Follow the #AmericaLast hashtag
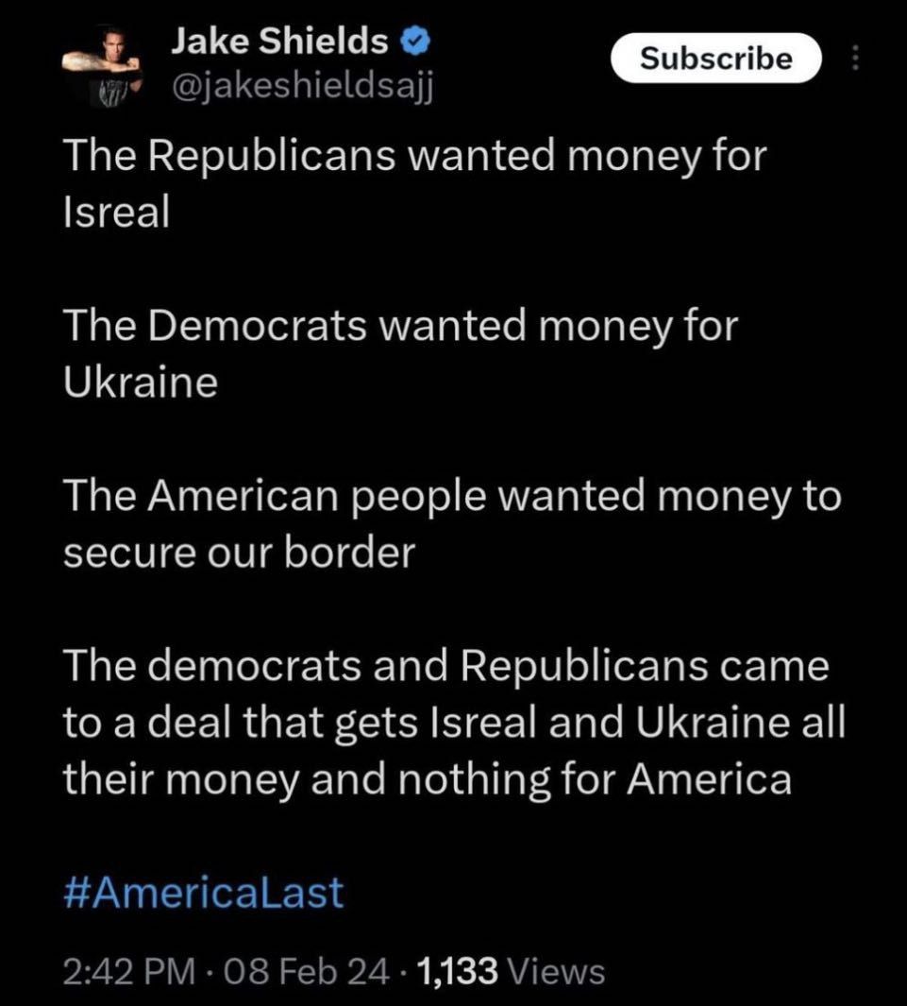Screen dimensions: 907x1006 [203, 893]
